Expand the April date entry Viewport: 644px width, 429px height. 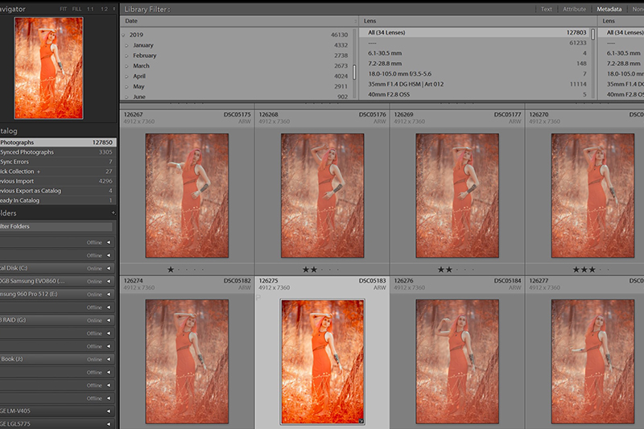click(126, 76)
